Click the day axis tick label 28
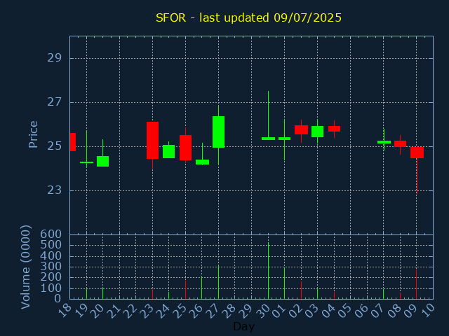The height and width of the screenshot is (336, 449). coord(230,311)
